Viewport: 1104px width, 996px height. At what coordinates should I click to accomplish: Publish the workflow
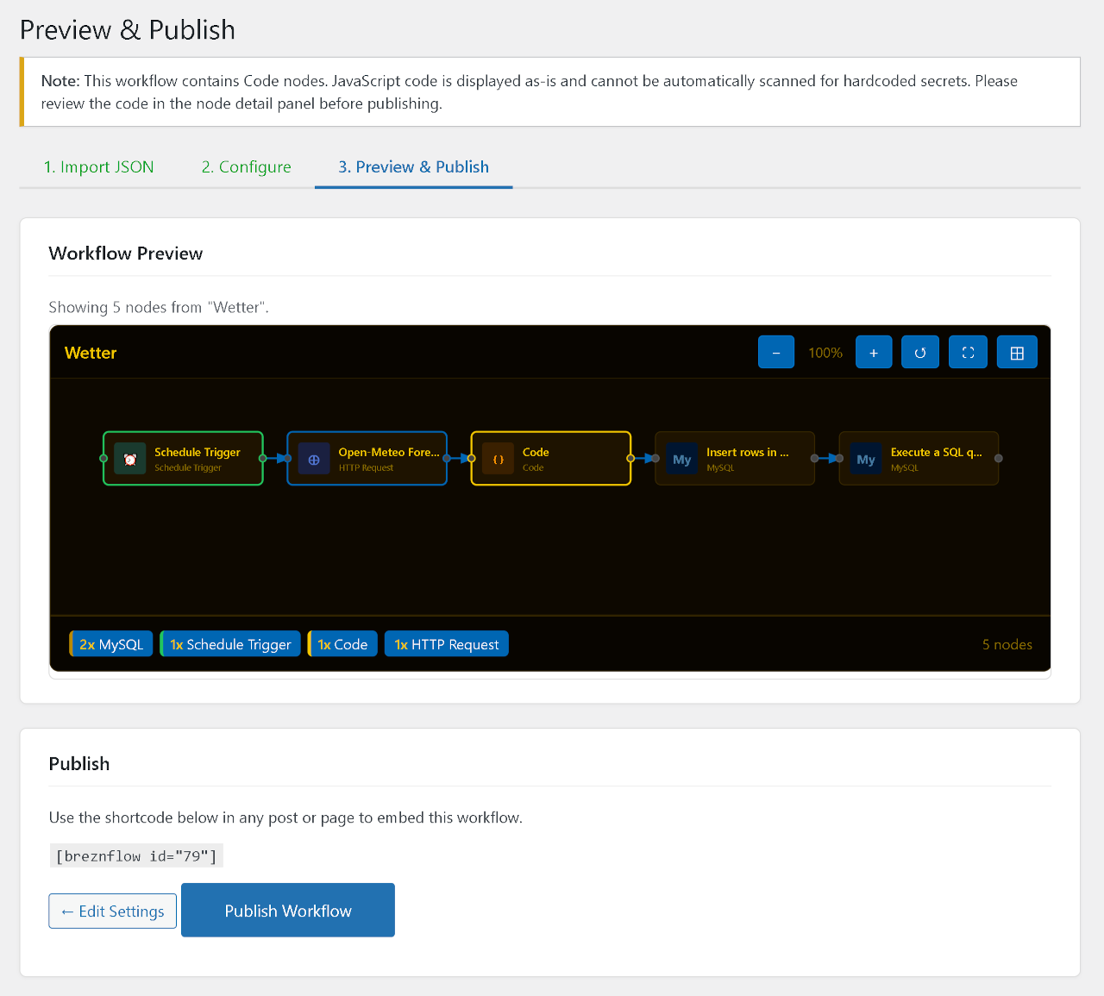[287, 910]
